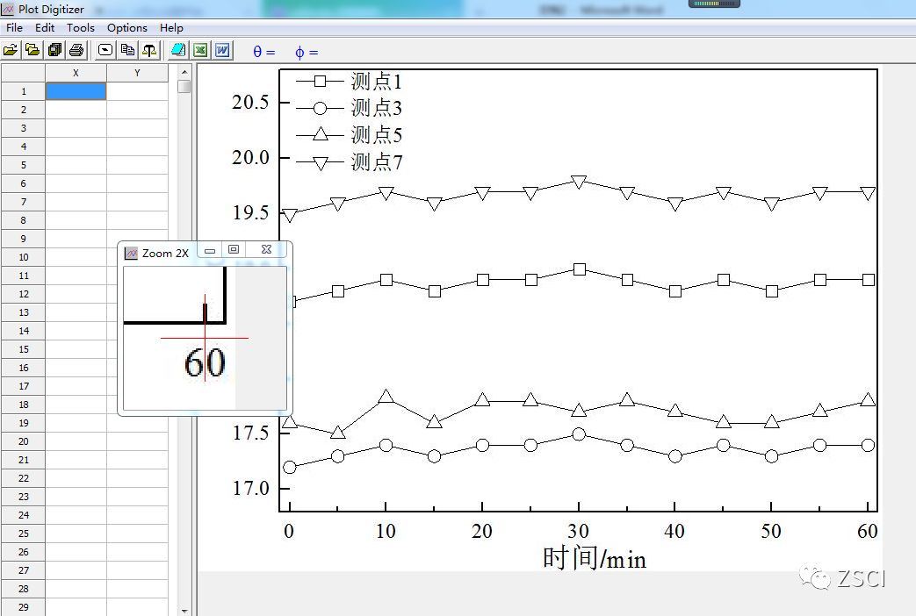Click the 测点7 legend entry

[x=349, y=162]
